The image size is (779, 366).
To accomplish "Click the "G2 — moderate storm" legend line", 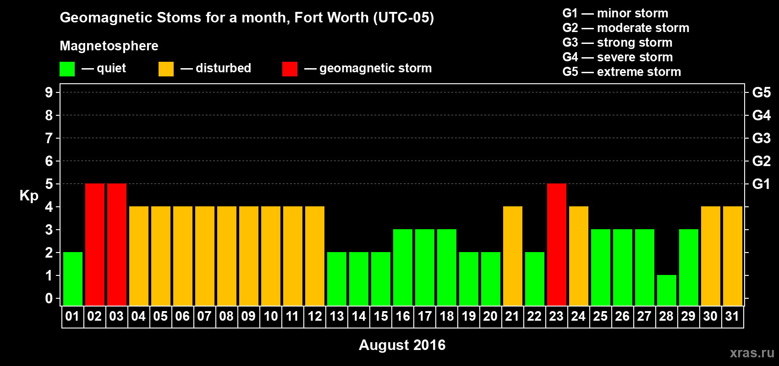I will [x=625, y=28].
